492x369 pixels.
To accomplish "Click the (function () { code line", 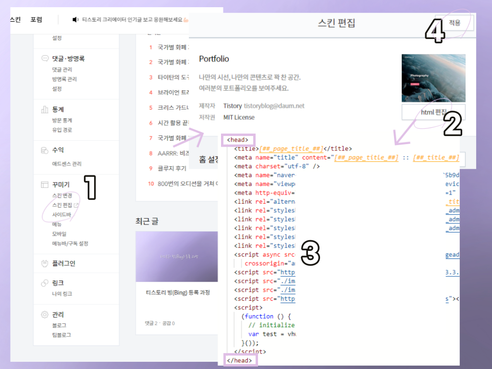I will click(266, 316).
